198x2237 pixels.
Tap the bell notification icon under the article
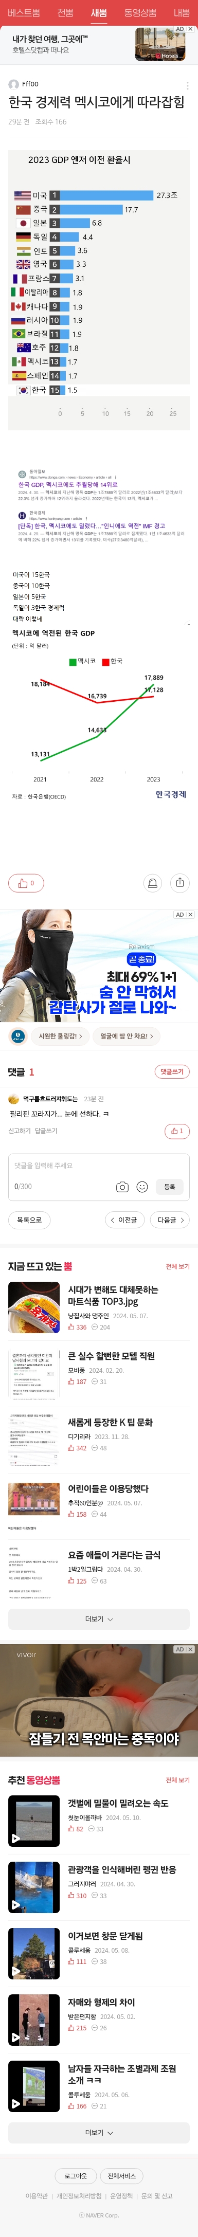tap(153, 882)
